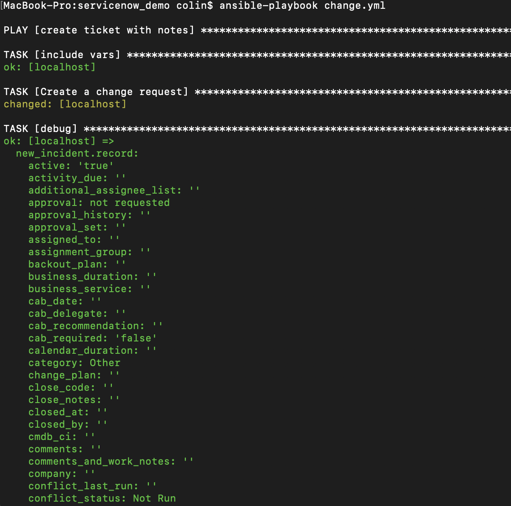Click the ansible-playbook change.yml command text

[302, 6]
